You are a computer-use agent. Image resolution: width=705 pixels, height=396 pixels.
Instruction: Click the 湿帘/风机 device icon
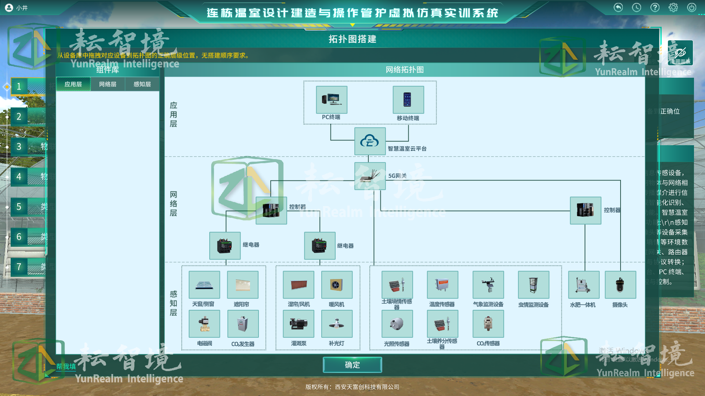pos(299,285)
